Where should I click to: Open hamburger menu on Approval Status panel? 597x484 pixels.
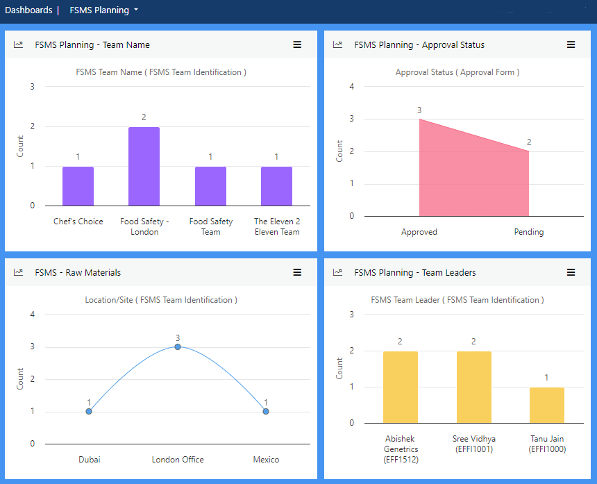click(x=571, y=44)
